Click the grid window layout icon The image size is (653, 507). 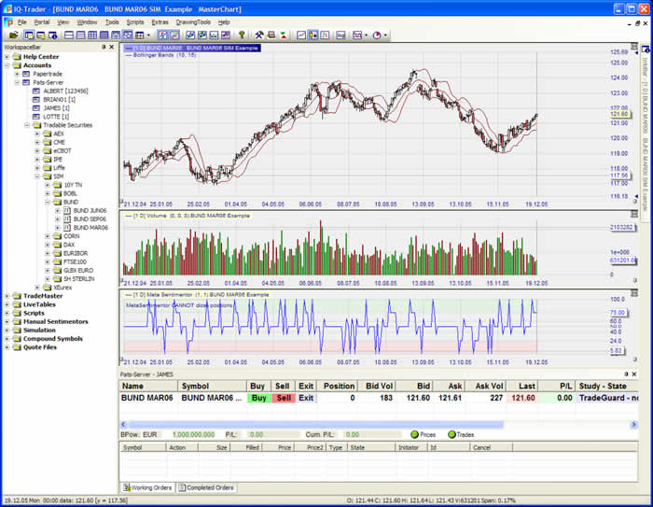92,35
